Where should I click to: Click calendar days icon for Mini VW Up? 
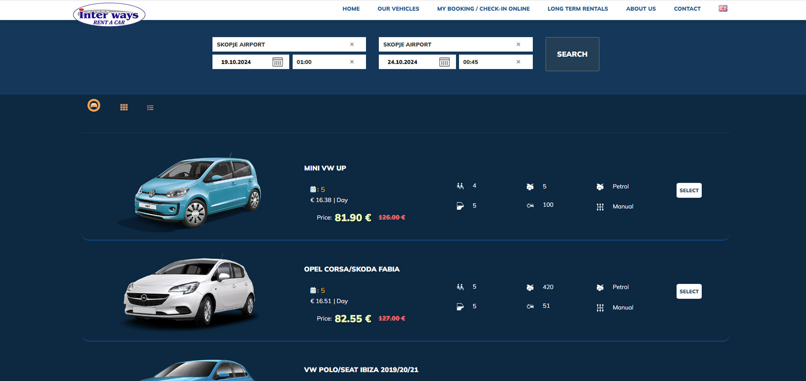pos(313,189)
